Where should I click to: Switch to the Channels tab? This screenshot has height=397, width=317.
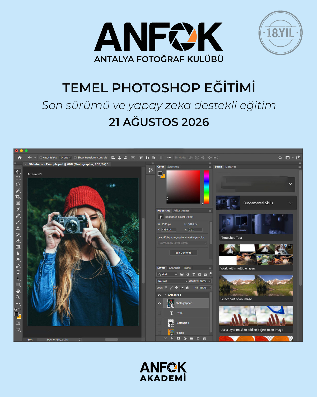[175, 268]
